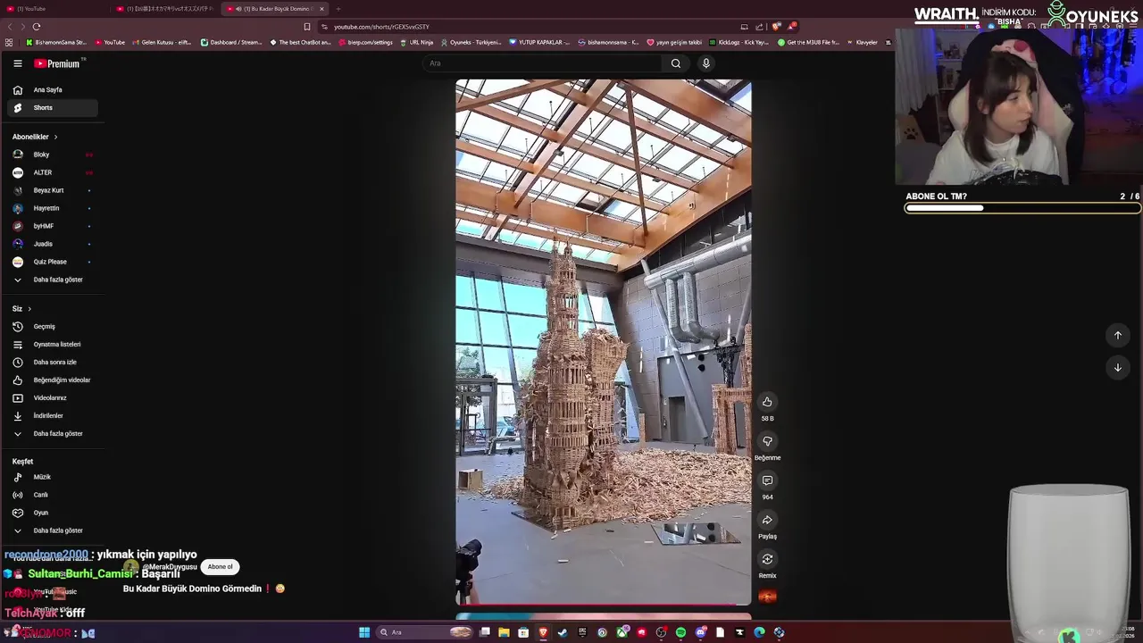Like the domino Short
This screenshot has width=1143, height=643.
pos(767,402)
